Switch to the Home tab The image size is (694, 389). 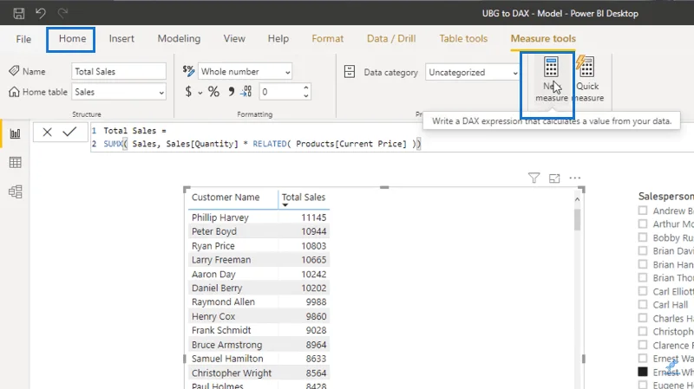[72, 38]
